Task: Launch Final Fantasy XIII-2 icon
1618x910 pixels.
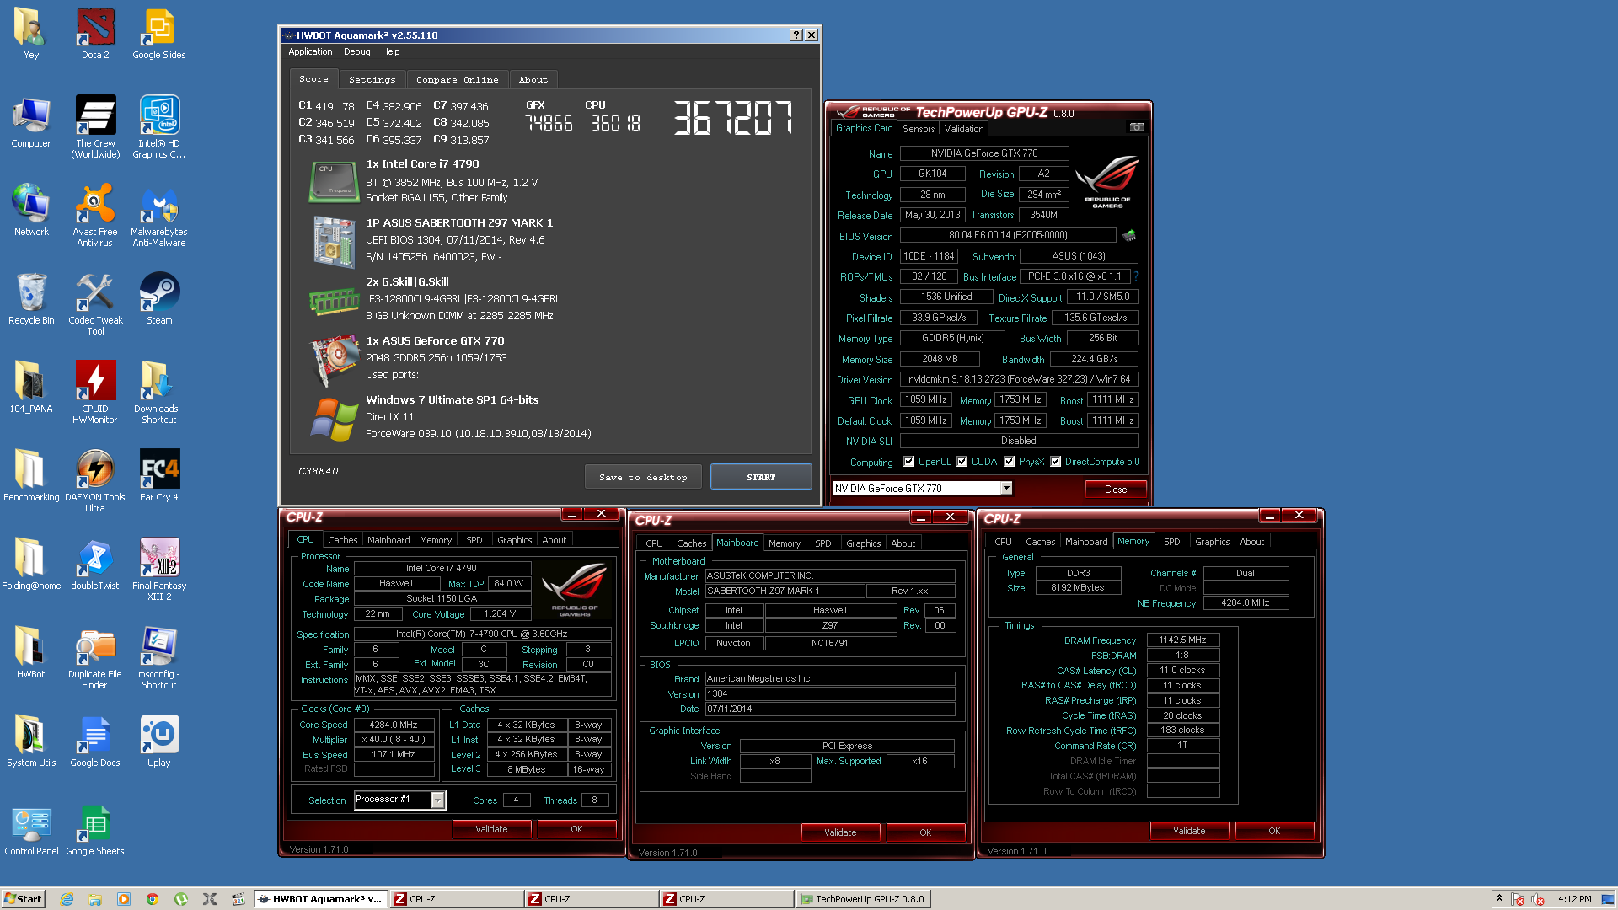Action: 159,569
